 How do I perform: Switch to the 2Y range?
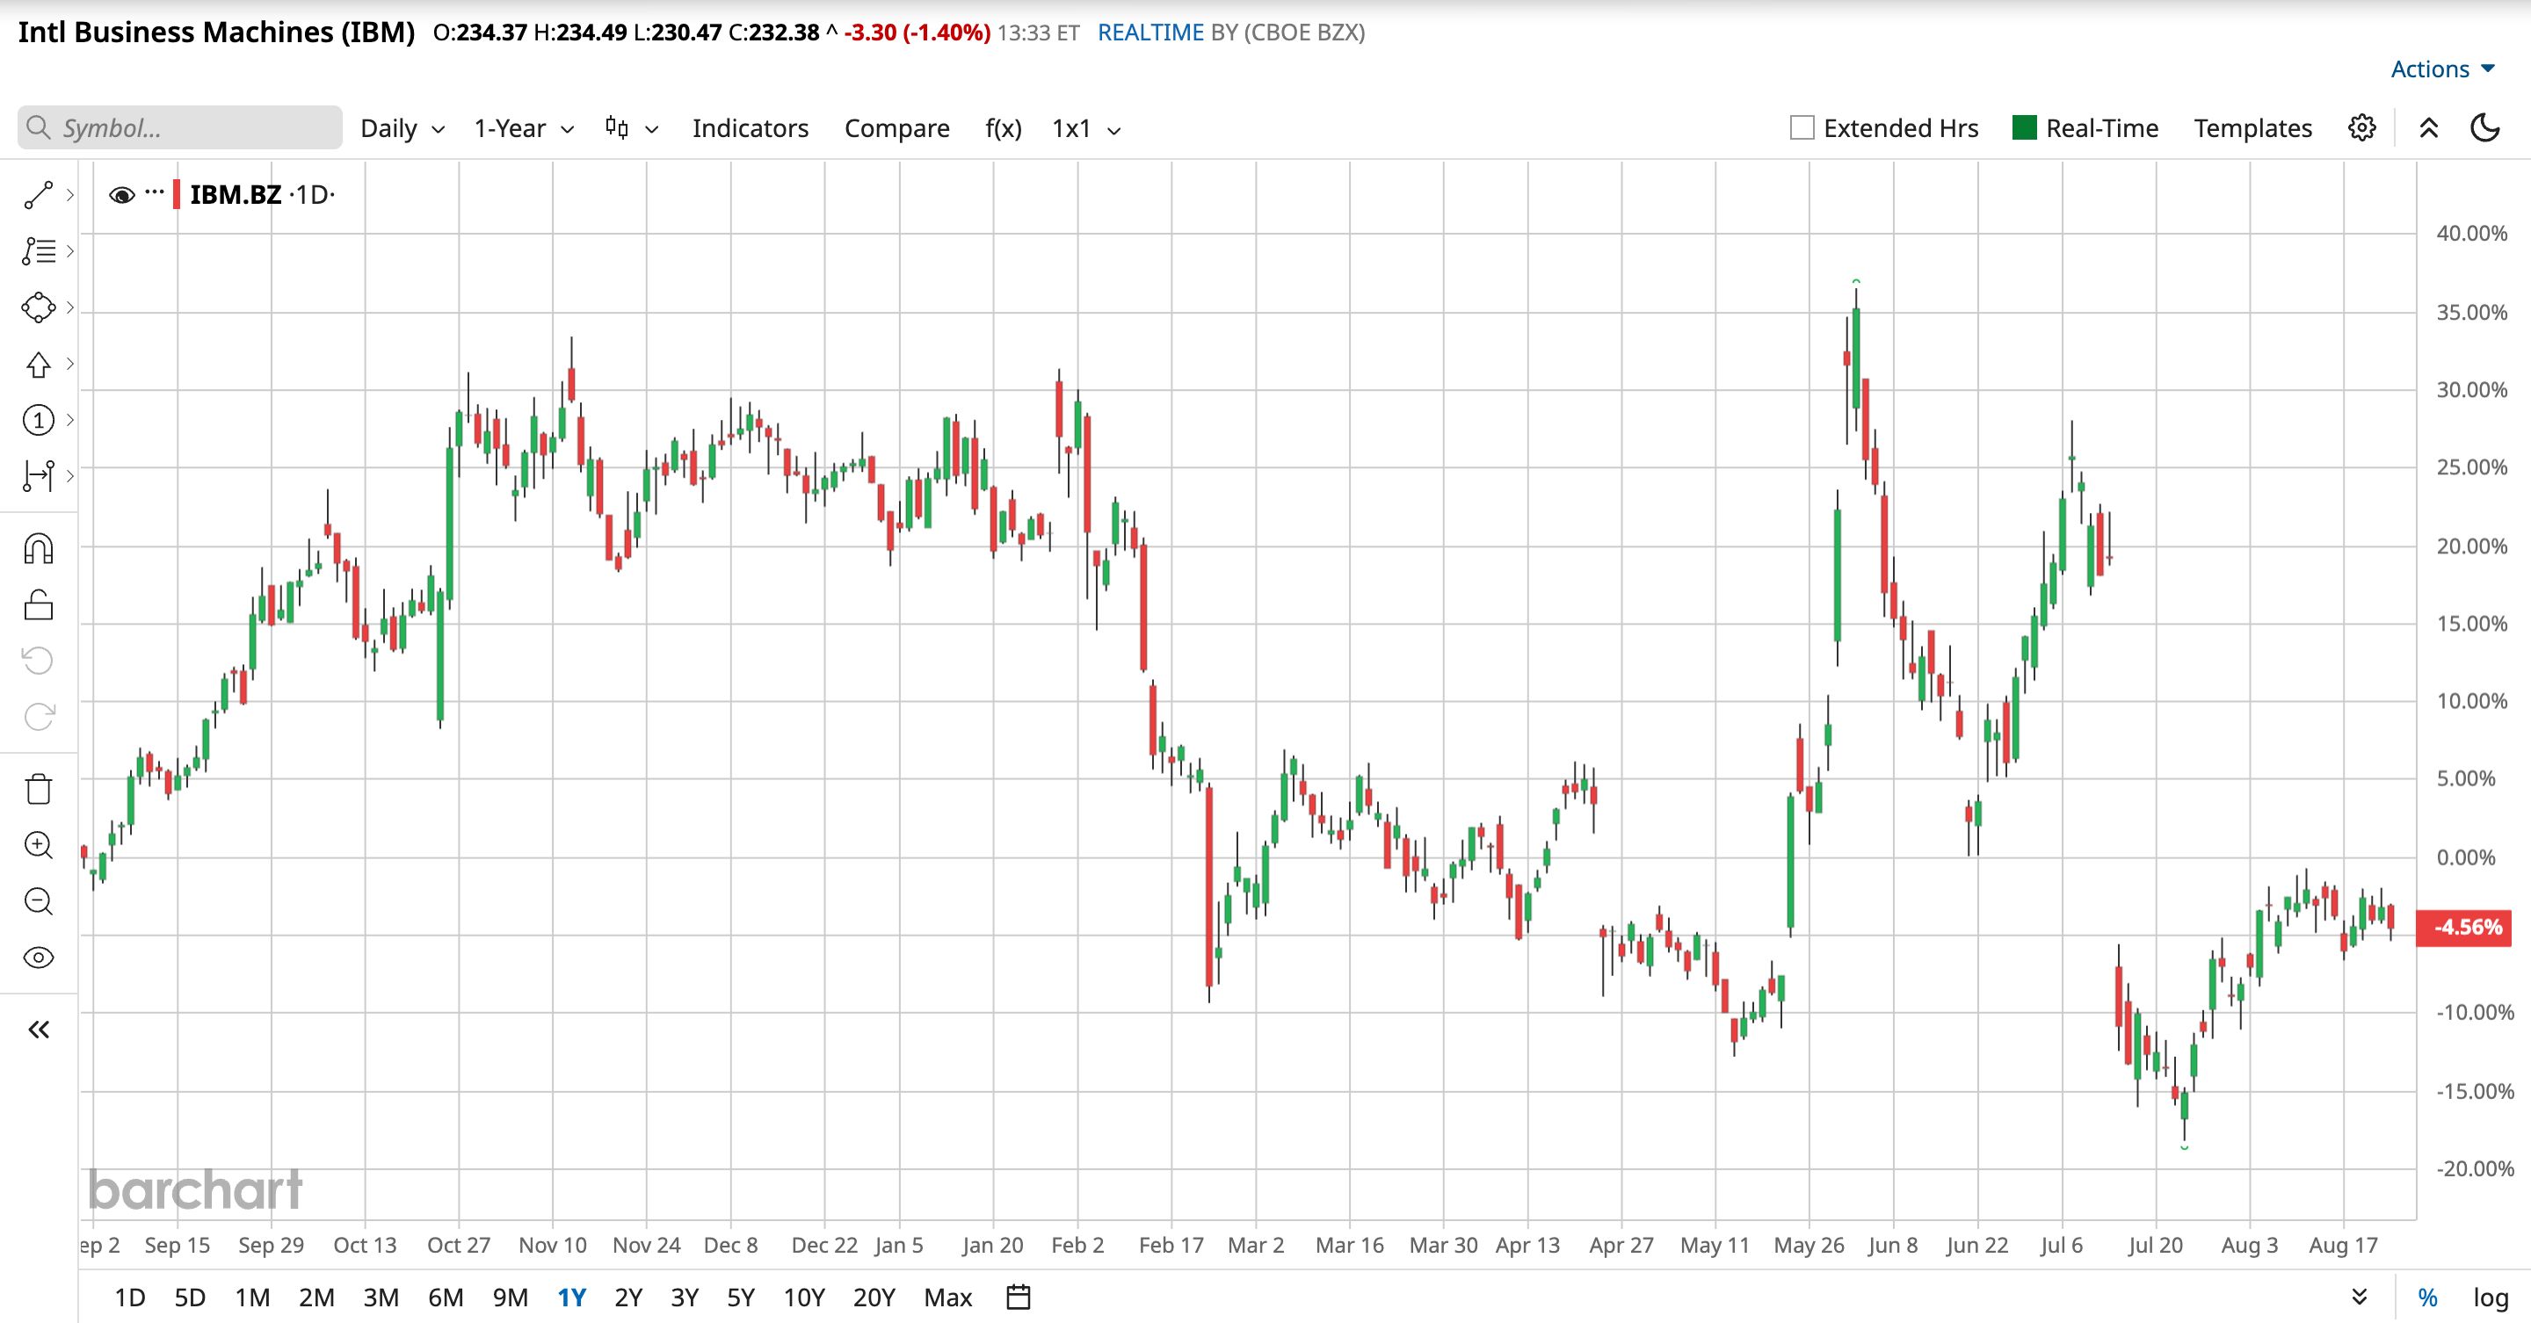pos(627,1298)
